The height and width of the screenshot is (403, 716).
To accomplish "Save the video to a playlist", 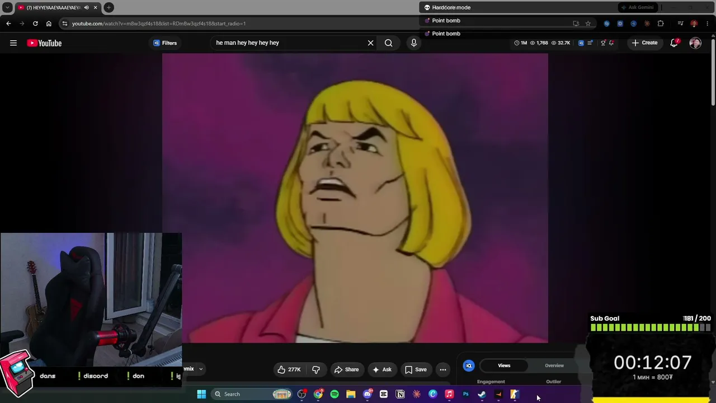I will pos(416,369).
